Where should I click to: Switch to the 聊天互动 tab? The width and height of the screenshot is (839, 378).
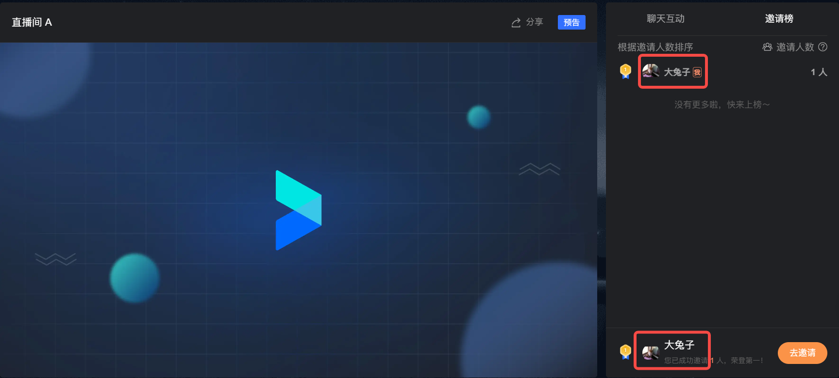(x=665, y=19)
